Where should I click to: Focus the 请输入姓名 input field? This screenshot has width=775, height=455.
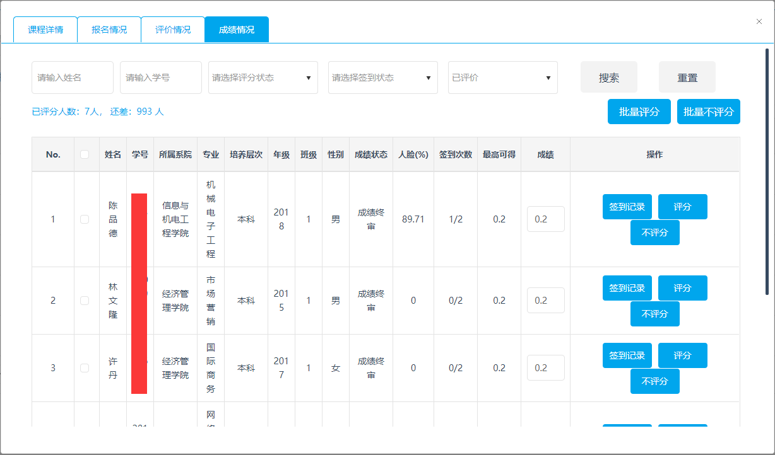[73, 78]
